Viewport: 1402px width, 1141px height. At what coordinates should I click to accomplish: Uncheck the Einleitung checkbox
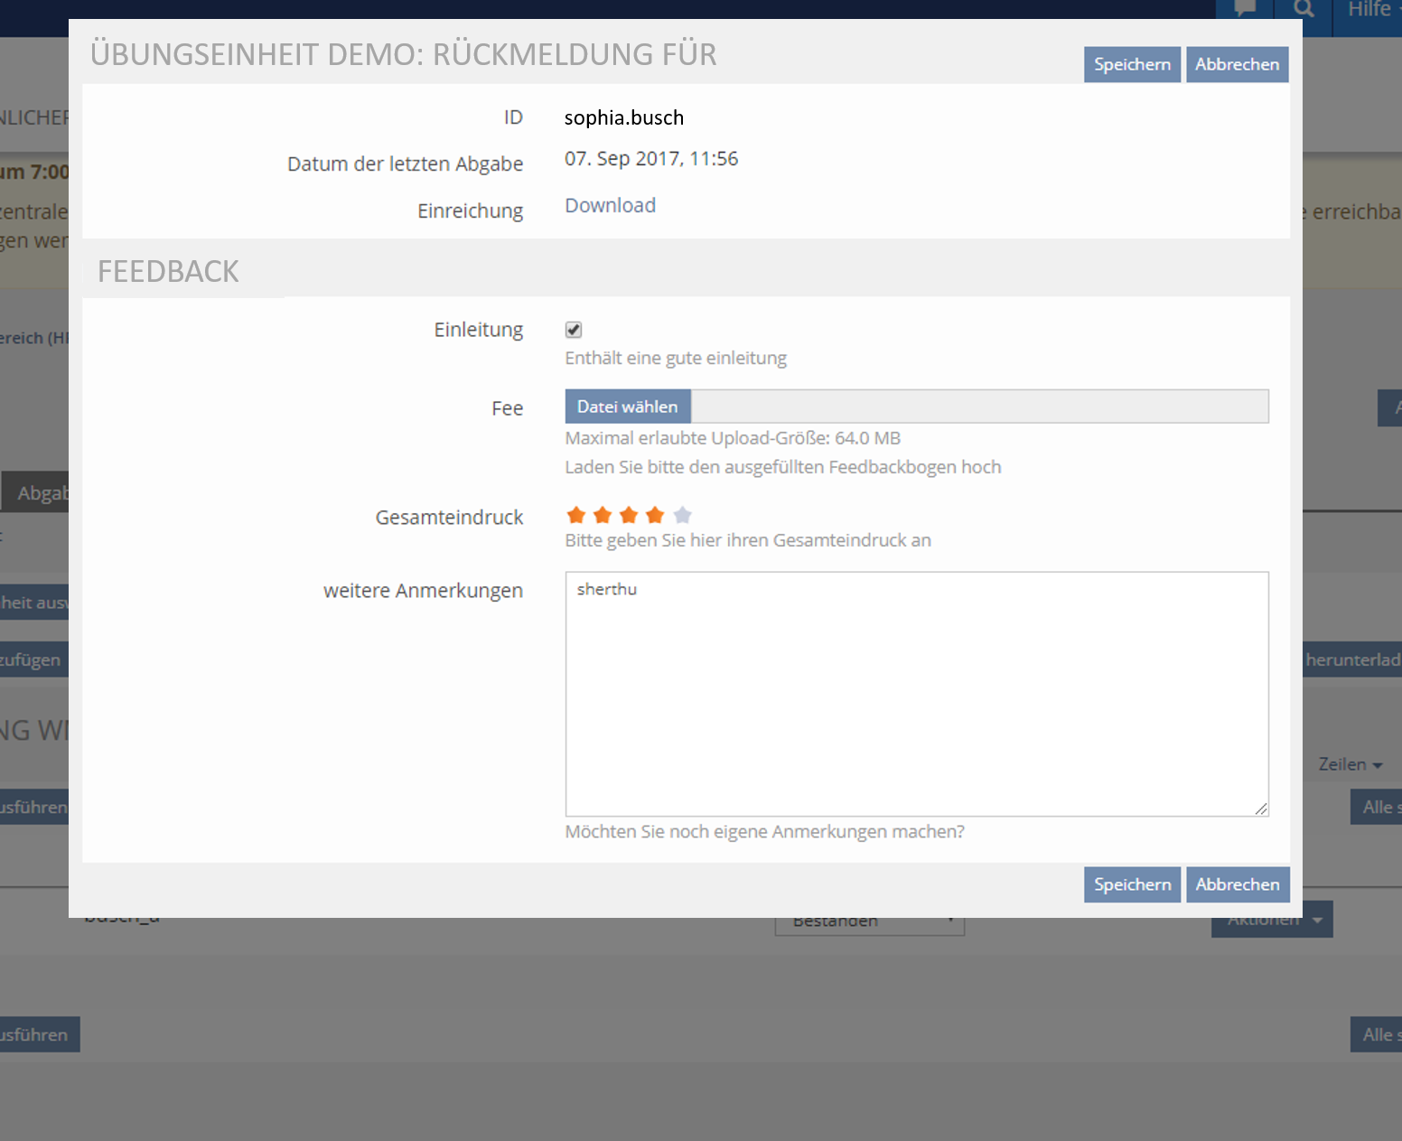point(574,330)
